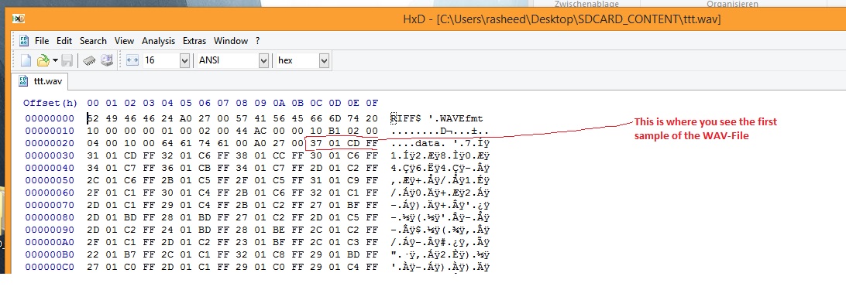Click byte C9 in row 00000050

pyautogui.click(x=352, y=181)
